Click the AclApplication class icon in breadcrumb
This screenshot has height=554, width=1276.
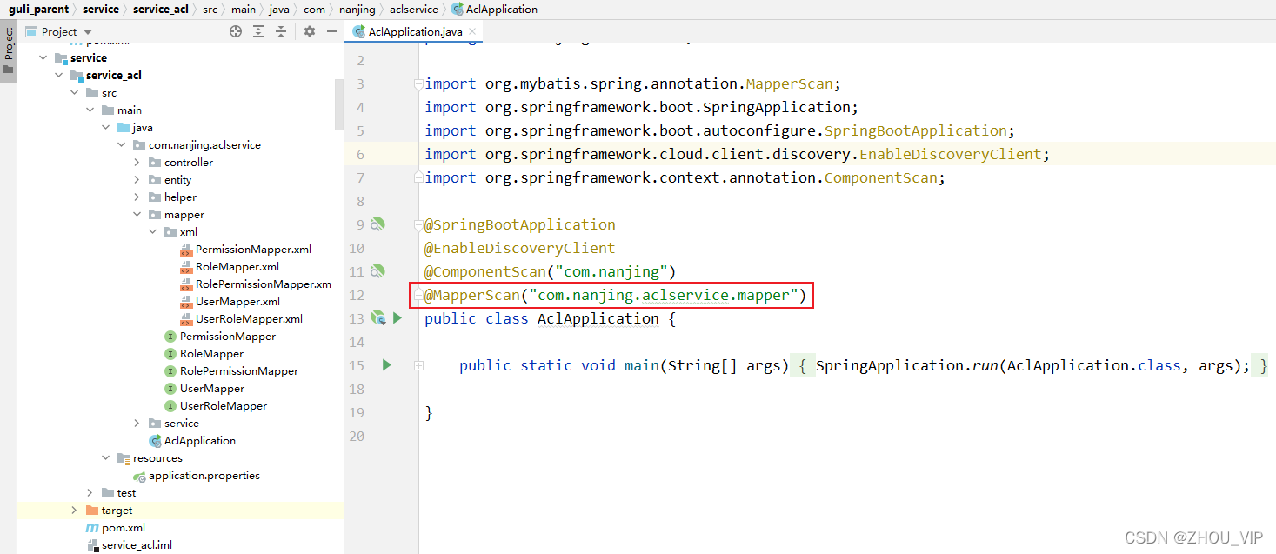[458, 10]
